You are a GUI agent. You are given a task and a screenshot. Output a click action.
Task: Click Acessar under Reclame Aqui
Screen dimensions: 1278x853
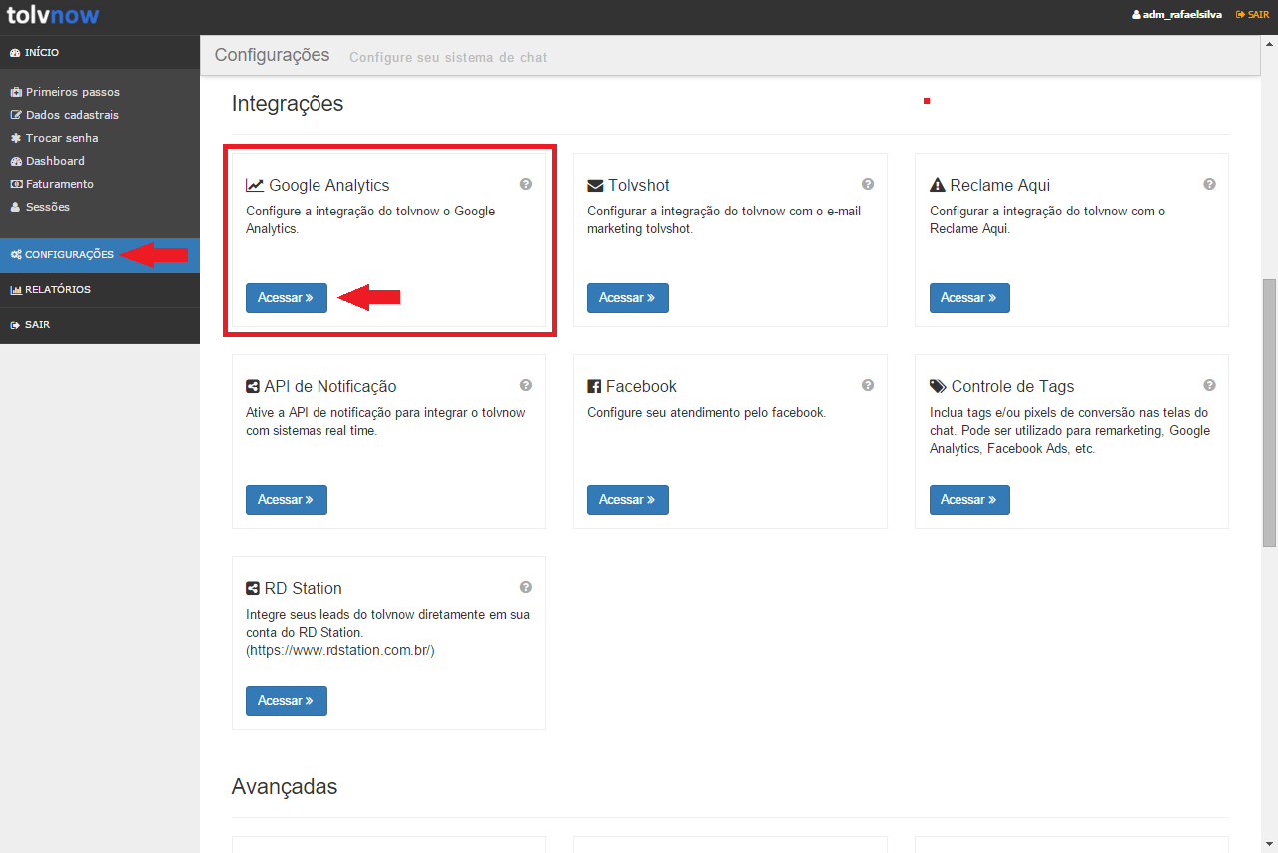point(969,298)
